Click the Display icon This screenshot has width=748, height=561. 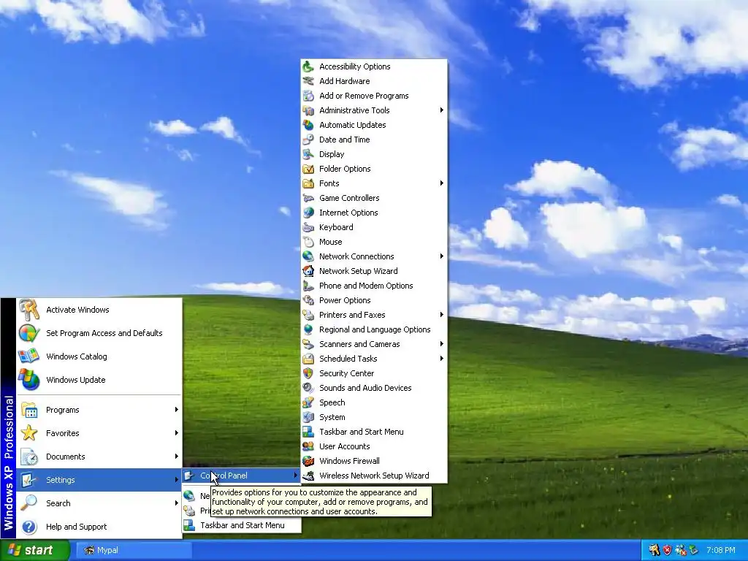(308, 154)
